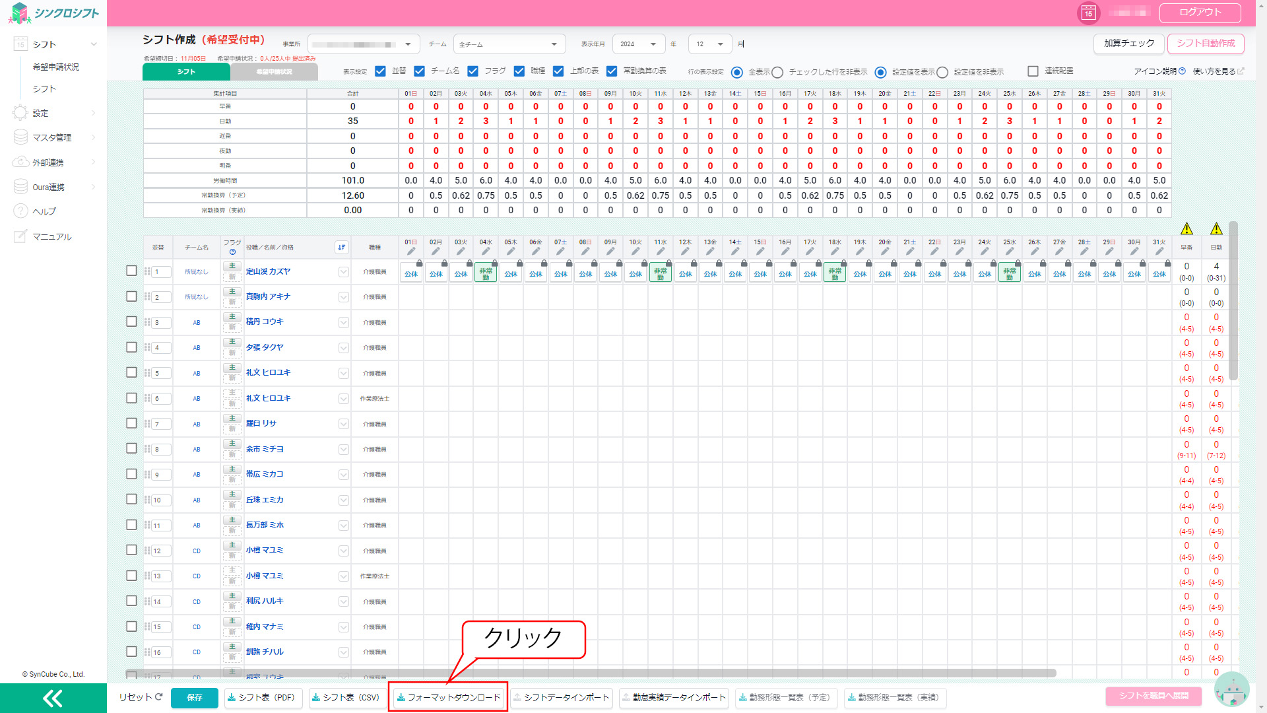Click the chatbot robot assistant icon
The height and width of the screenshot is (713, 1267).
tap(1231, 689)
